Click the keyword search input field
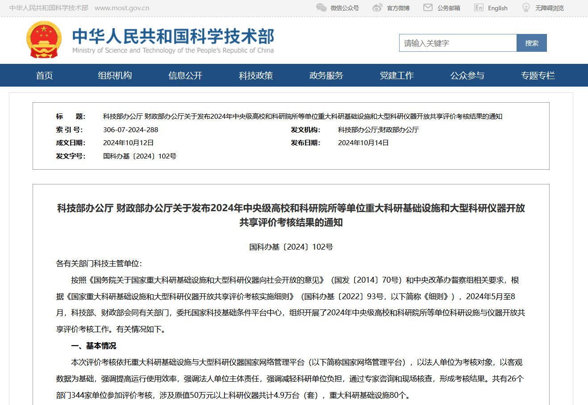The height and width of the screenshot is (405, 588). (458, 43)
